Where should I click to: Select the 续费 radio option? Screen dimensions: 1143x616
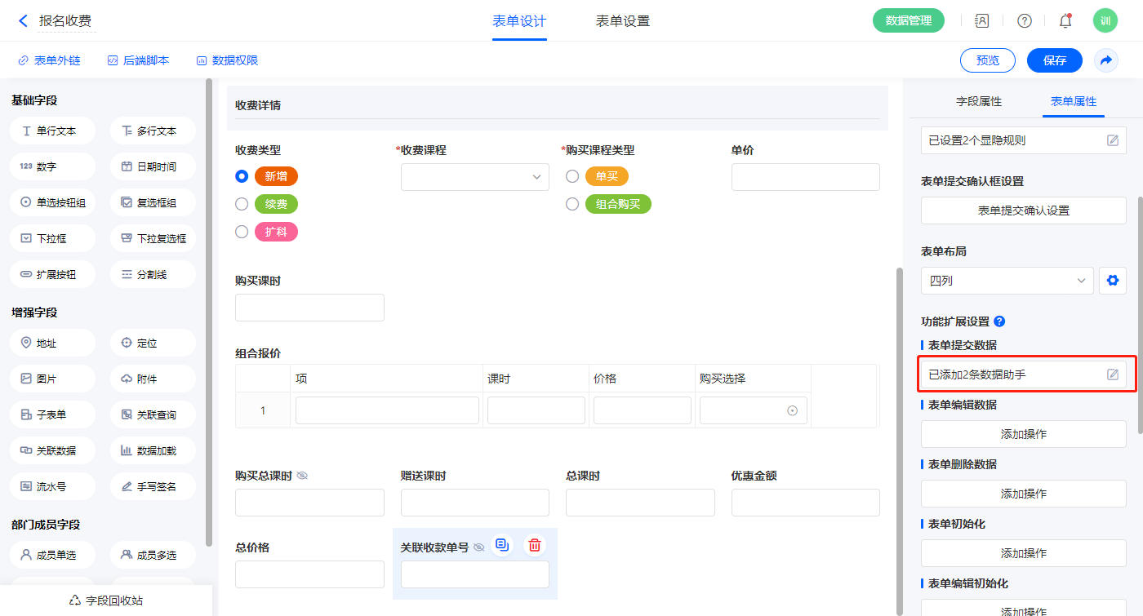point(242,204)
